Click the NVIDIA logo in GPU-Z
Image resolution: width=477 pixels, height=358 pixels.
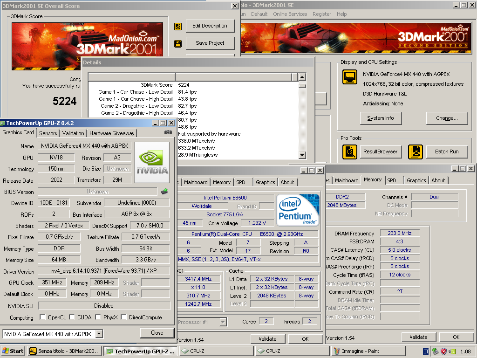pyautogui.click(x=152, y=162)
